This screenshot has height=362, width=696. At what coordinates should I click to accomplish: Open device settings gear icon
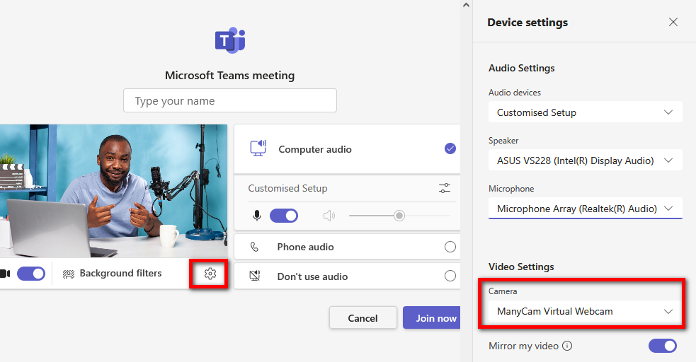tap(210, 274)
